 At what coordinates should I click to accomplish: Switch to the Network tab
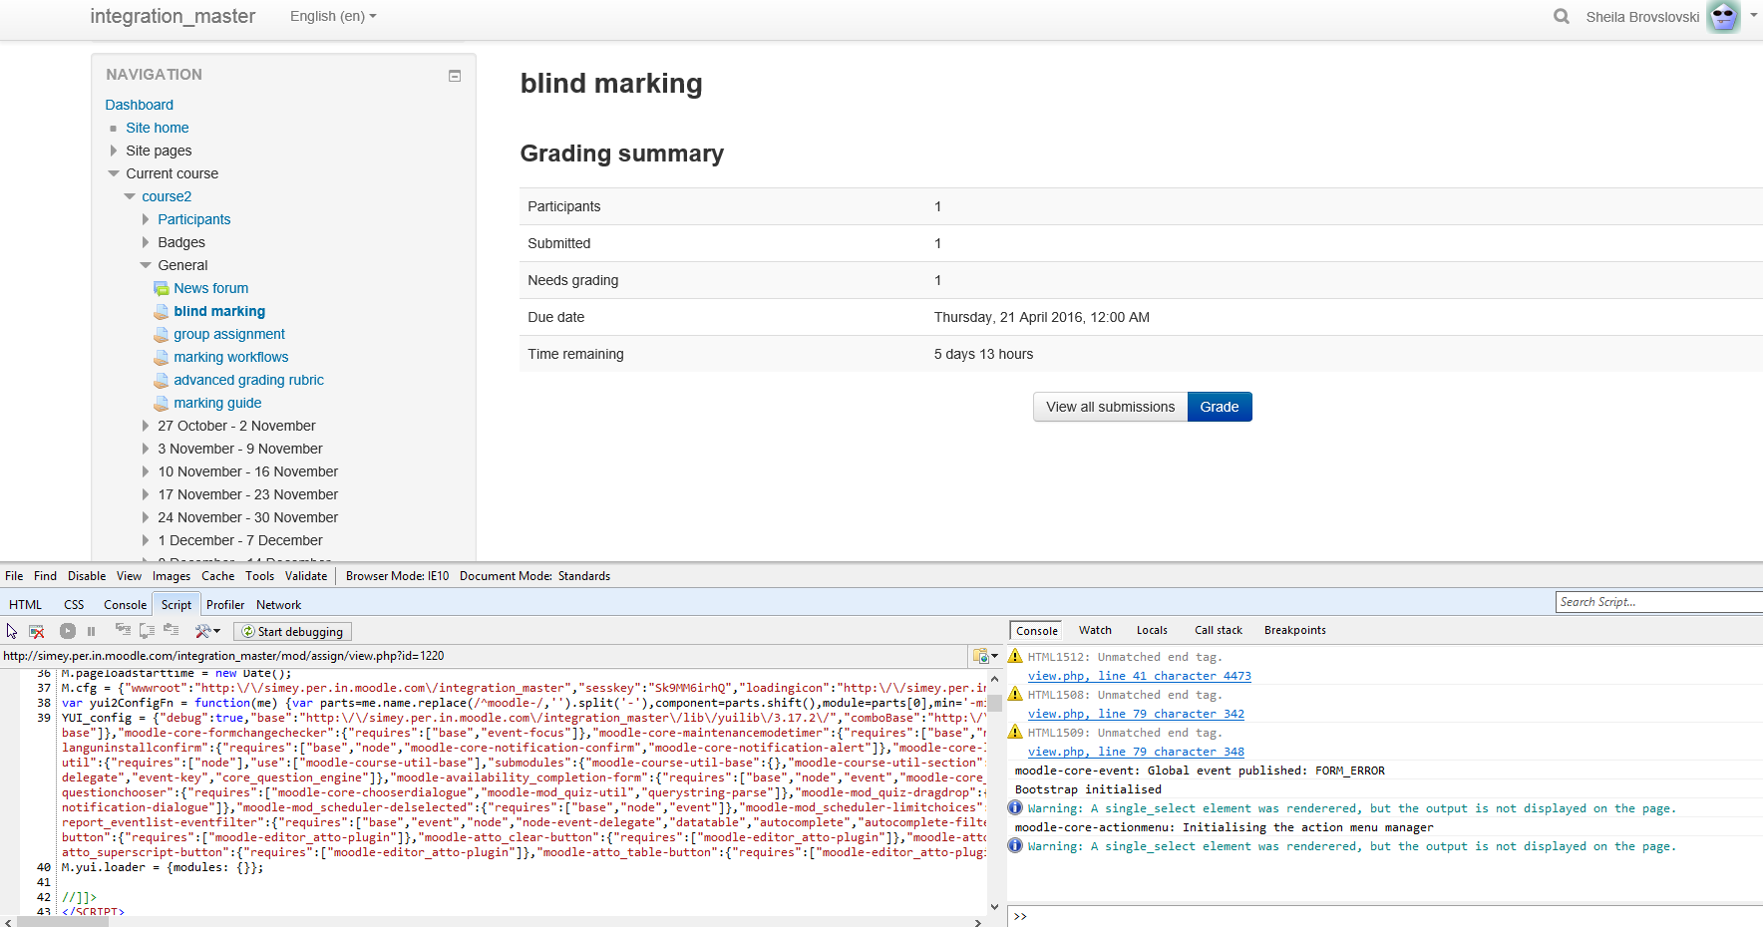pos(278,605)
